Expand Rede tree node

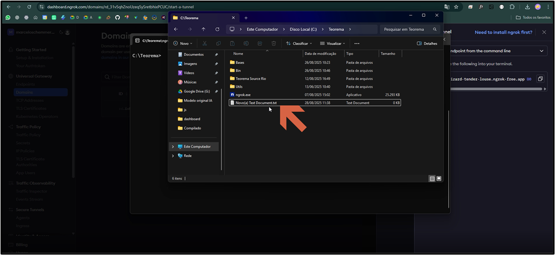[x=173, y=156]
